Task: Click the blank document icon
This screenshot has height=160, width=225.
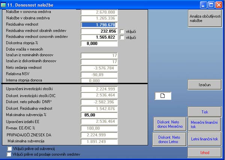Action: click(163, 96)
